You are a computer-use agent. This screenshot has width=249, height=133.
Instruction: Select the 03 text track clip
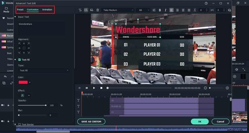coord(162,112)
